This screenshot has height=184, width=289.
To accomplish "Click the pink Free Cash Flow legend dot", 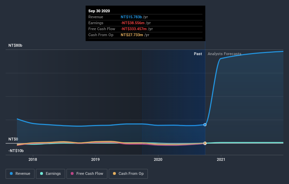I will [x=72, y=173].
